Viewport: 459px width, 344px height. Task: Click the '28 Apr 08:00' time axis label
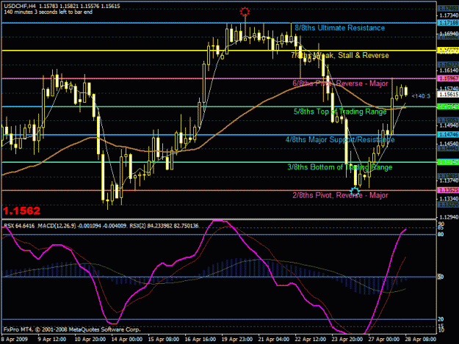[x=420, y=340]
